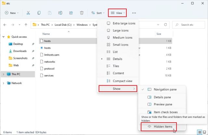The width and height of the screenshot is (208, 135).
Task: Open Desktop in Quick access
Action: [18, 44]
